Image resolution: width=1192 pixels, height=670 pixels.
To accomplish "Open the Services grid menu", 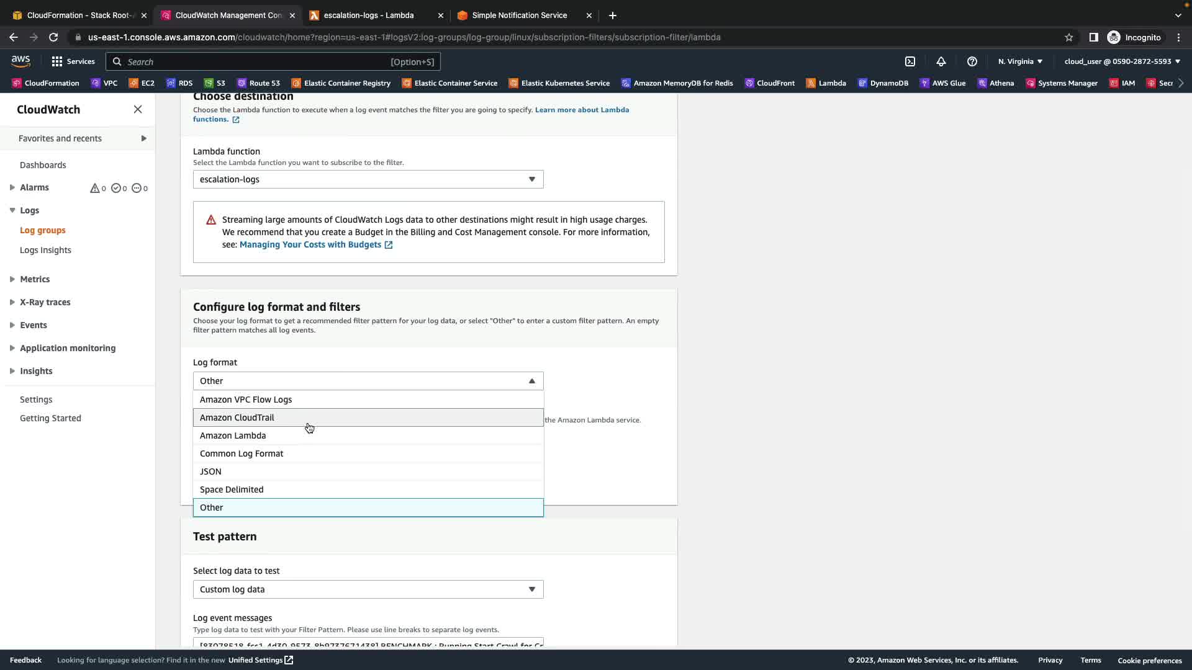I will [x=73, y=61].
